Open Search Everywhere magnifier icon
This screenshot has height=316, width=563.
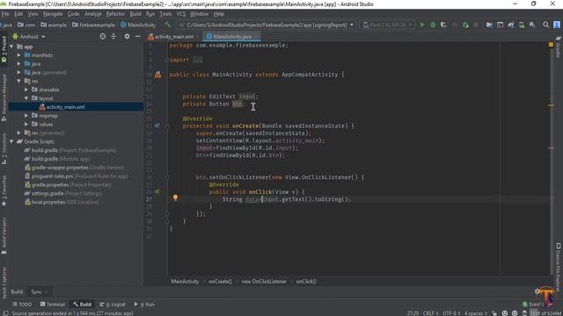click(x=545, y=25)
